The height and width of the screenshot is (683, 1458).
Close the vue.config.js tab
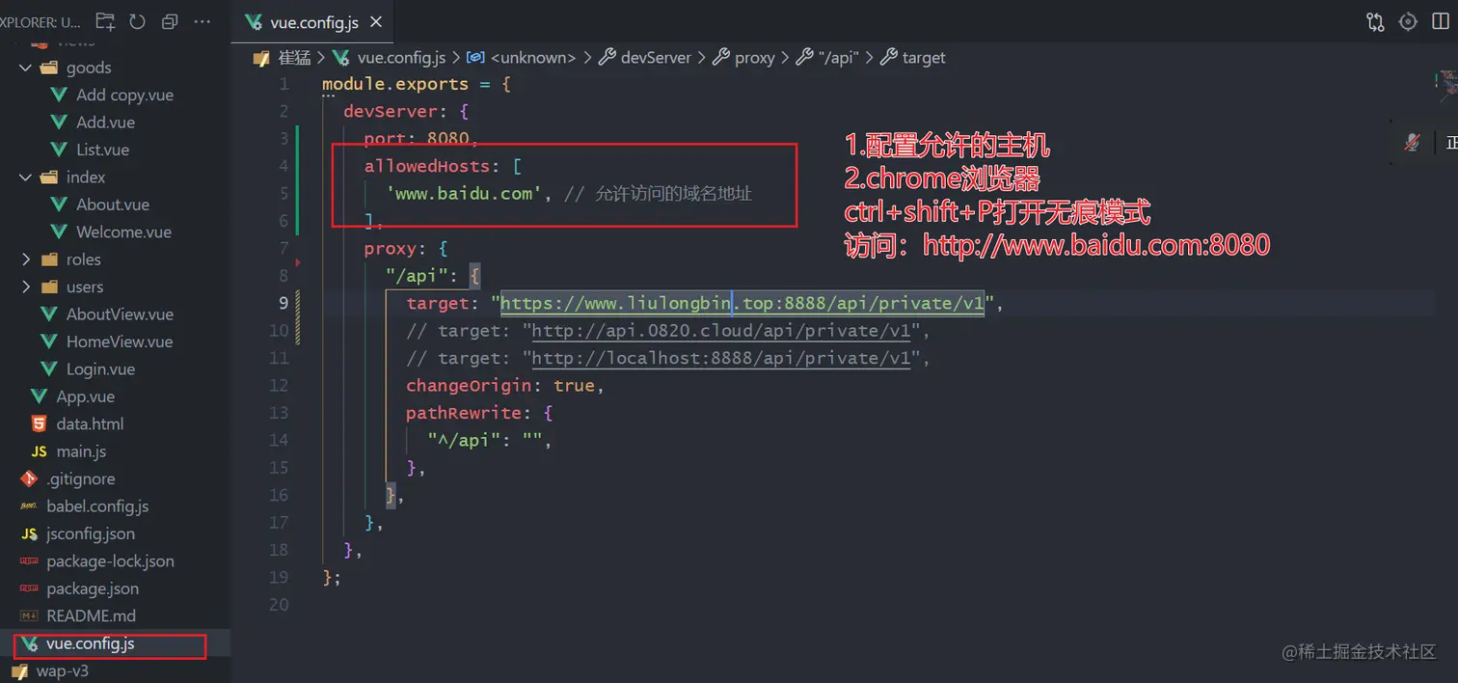pos(375,20)
